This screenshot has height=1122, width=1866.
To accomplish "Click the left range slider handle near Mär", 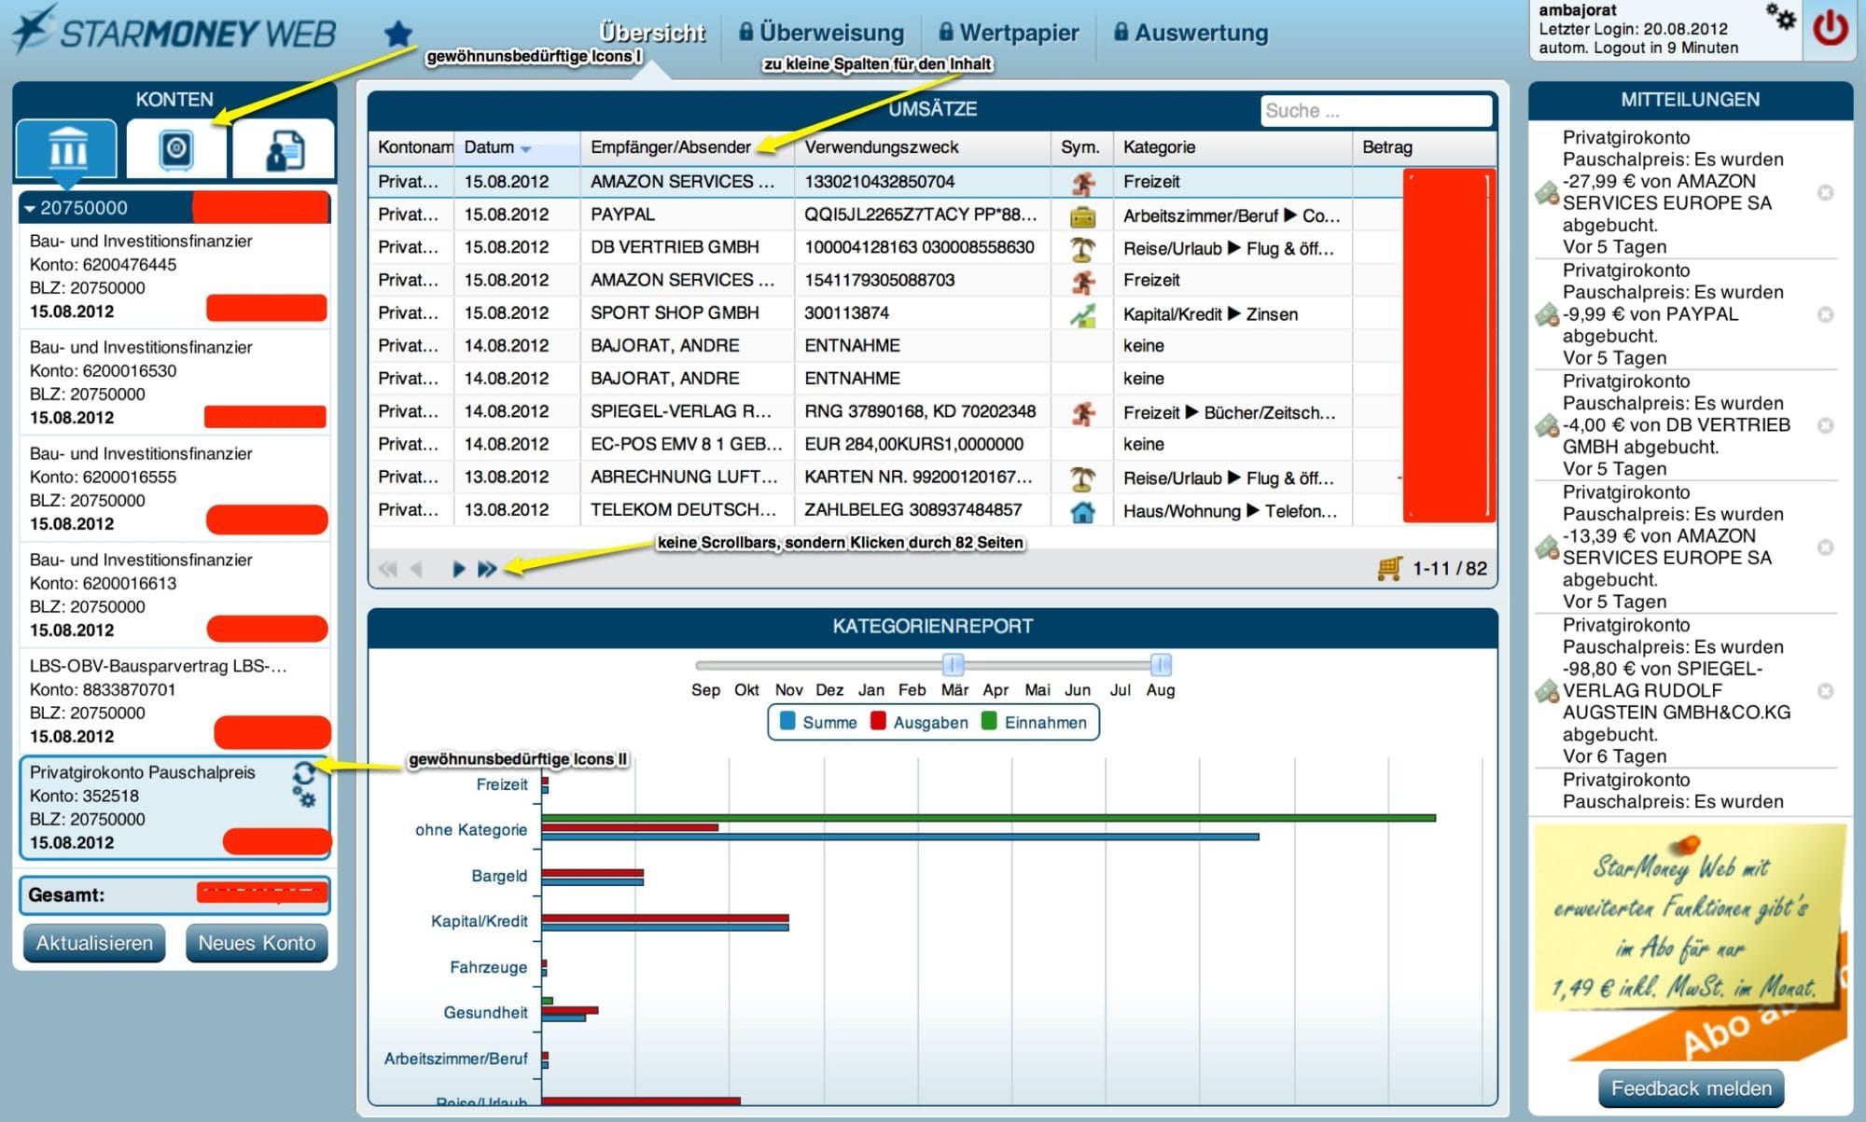I will pos(953,665).
